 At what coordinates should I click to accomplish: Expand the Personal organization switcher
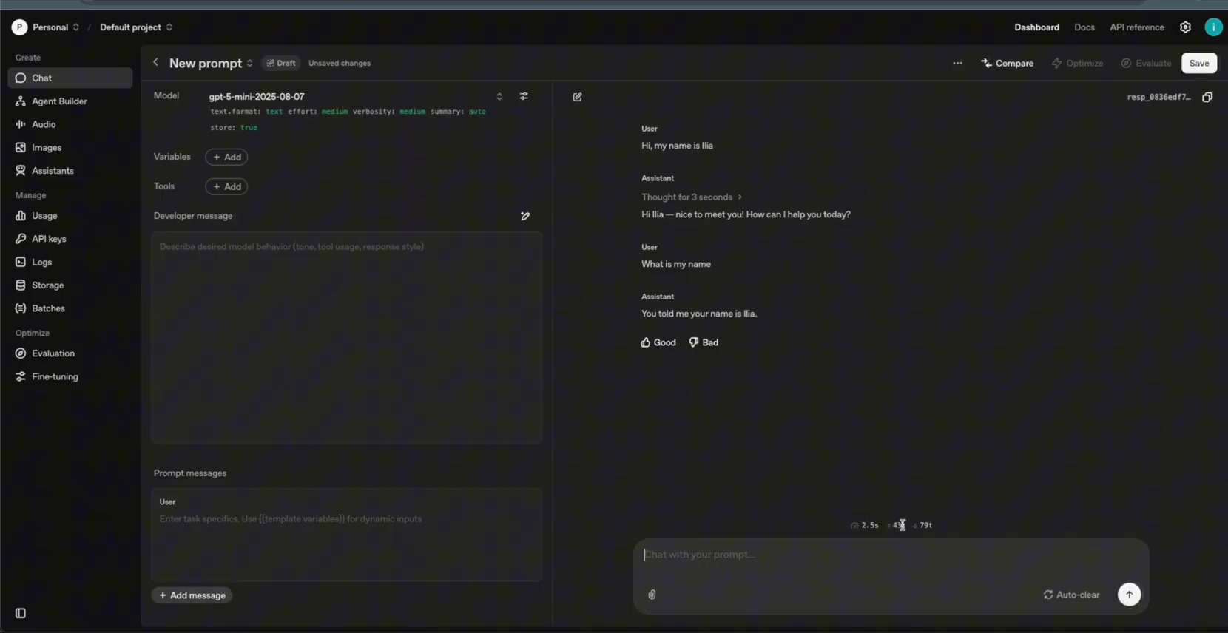tap(75, 27)
